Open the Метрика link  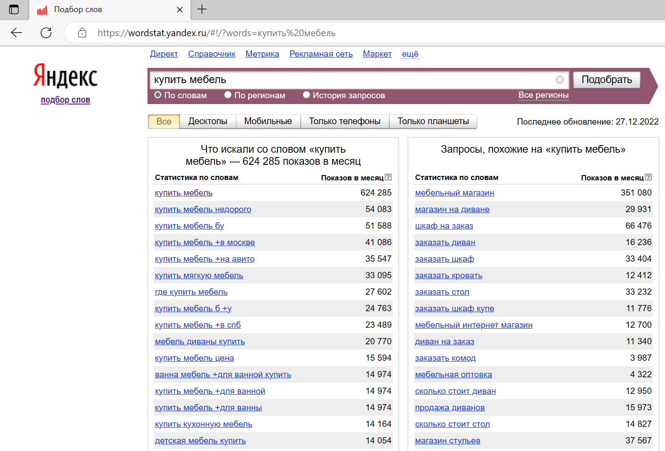(x=262, y=54)
